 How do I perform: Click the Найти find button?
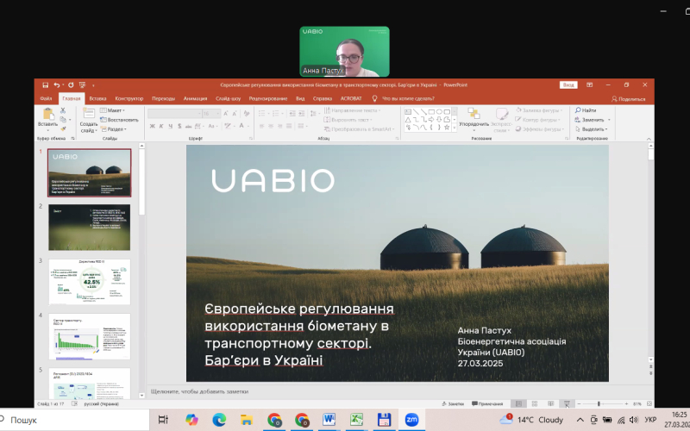tap(586, 110)
